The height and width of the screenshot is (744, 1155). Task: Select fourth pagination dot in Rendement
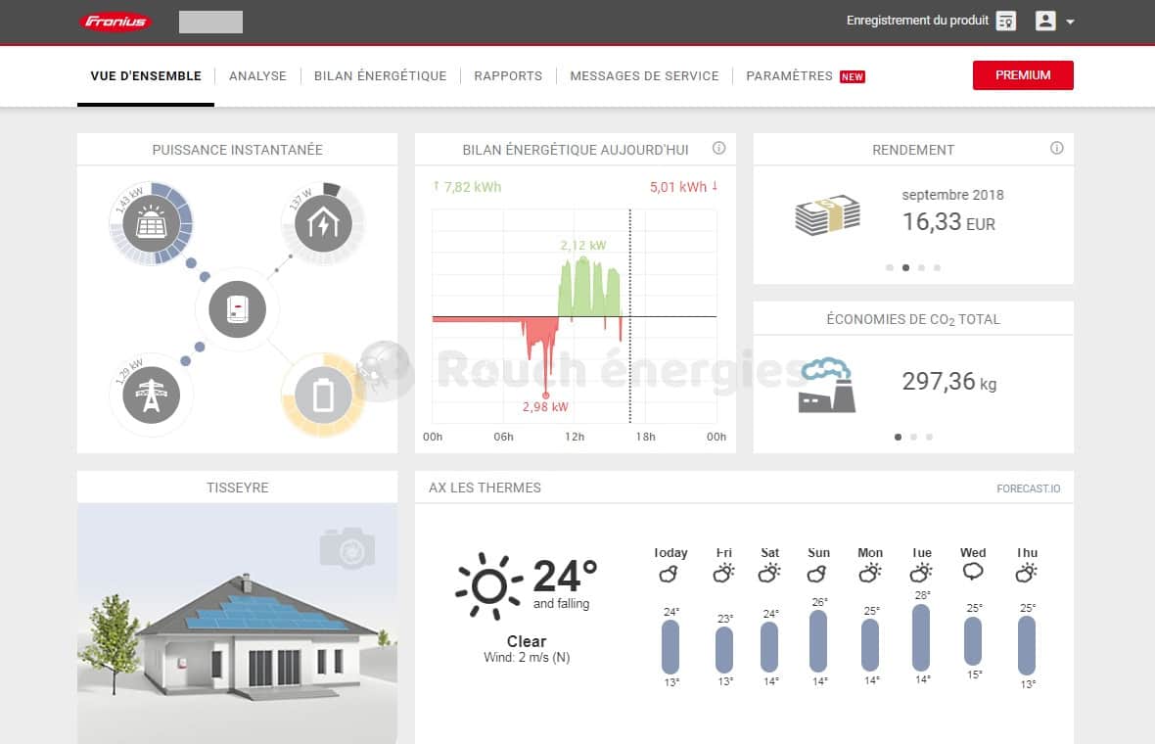click(x=937, y=267)
